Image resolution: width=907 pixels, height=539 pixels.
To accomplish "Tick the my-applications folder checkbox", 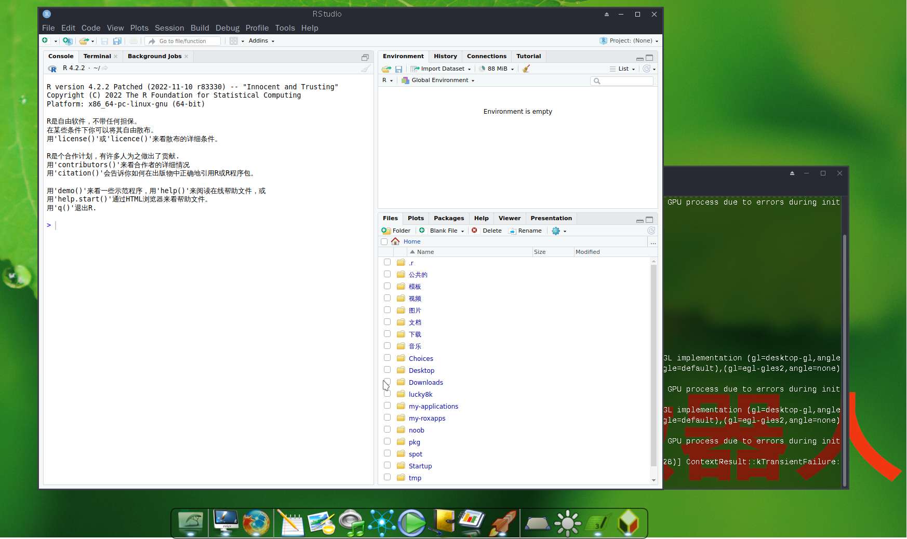I will (x=387, y=406).
